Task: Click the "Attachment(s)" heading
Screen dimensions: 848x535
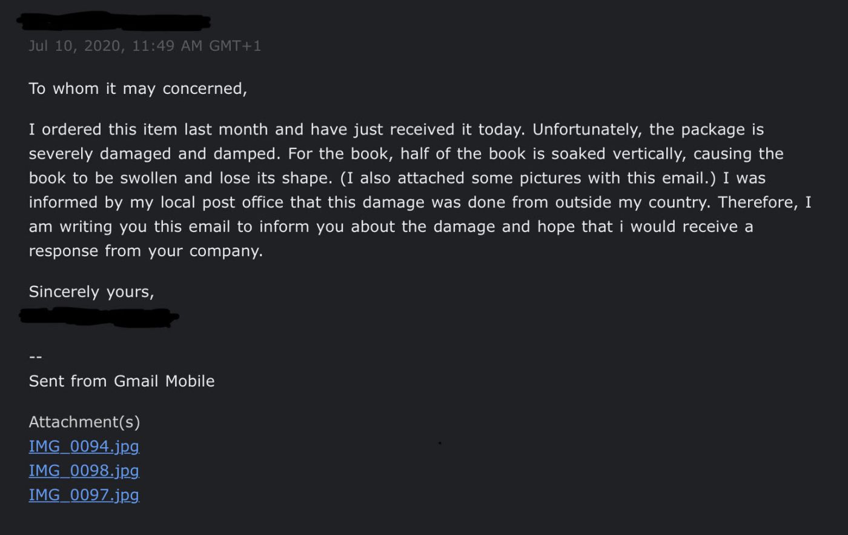Action: [x=84, y=422]
